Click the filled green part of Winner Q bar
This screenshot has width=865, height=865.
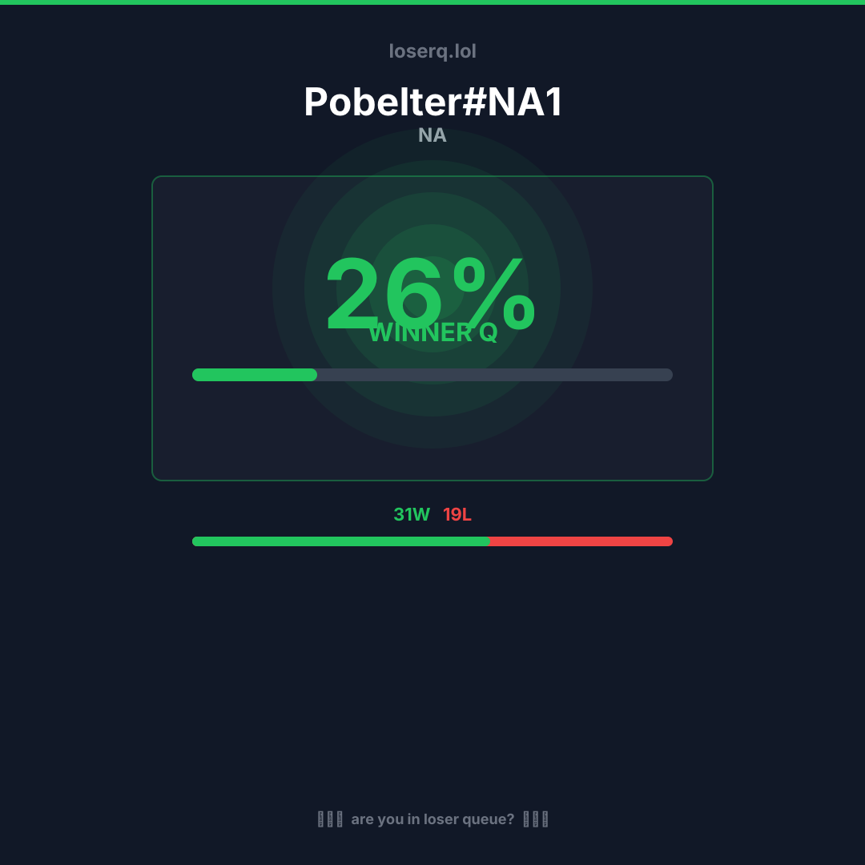[255, 375]
